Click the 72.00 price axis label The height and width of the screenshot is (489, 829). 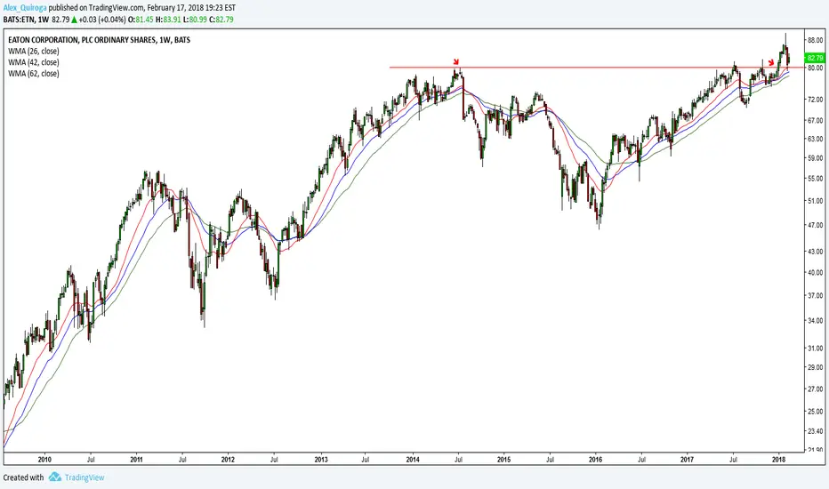coord(815,100)
